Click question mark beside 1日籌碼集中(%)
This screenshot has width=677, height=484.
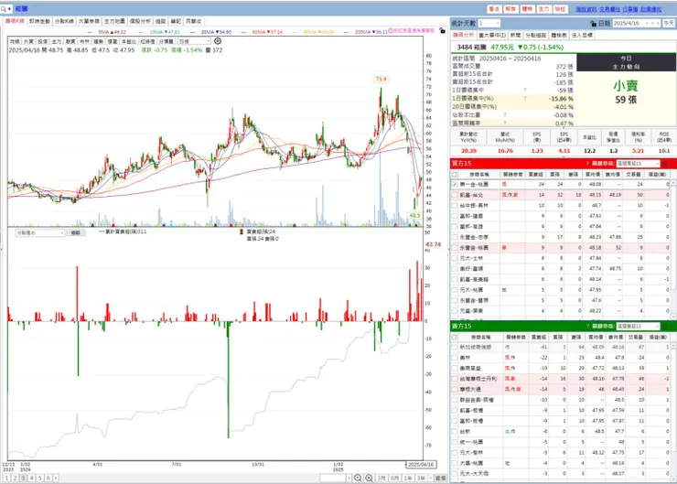coord(525,99)
